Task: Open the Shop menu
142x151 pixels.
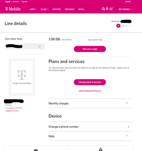Action: pyautogui.click(x=33, y=9)
